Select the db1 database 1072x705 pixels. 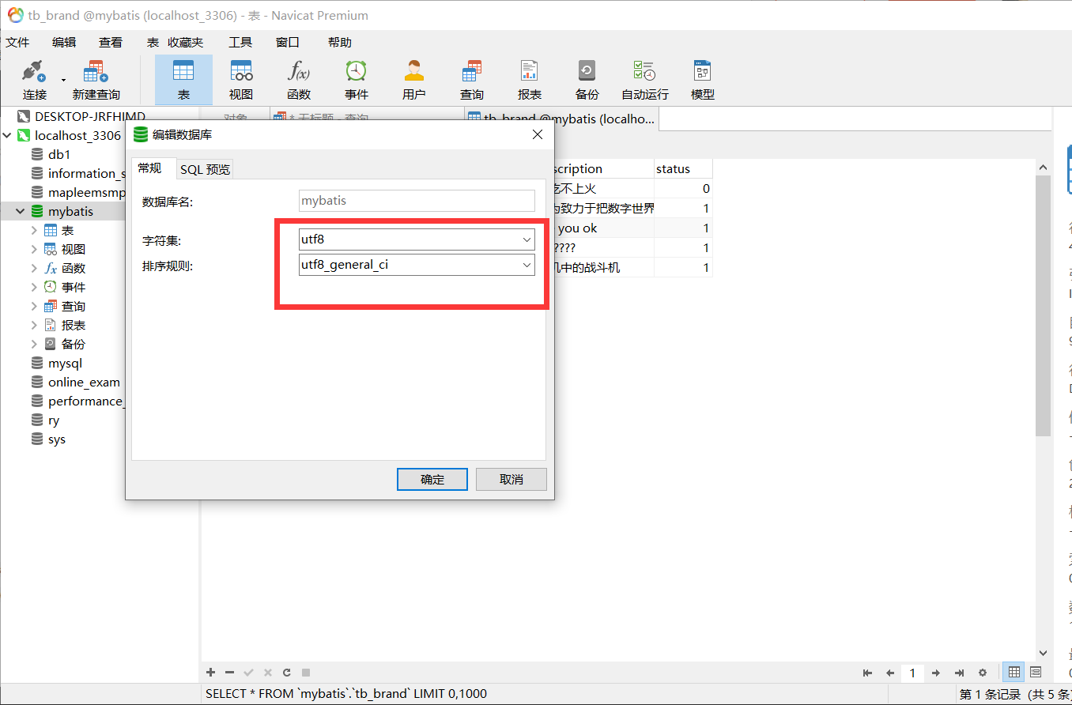tap(59, 155)
